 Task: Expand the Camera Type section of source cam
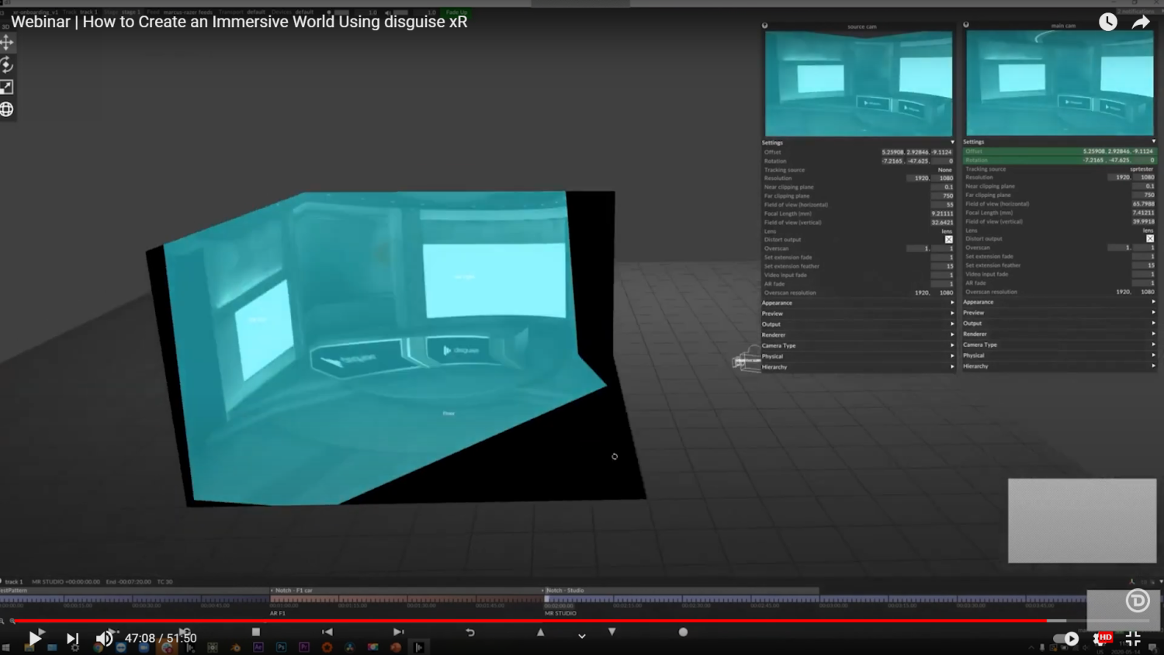click(857, 345)
